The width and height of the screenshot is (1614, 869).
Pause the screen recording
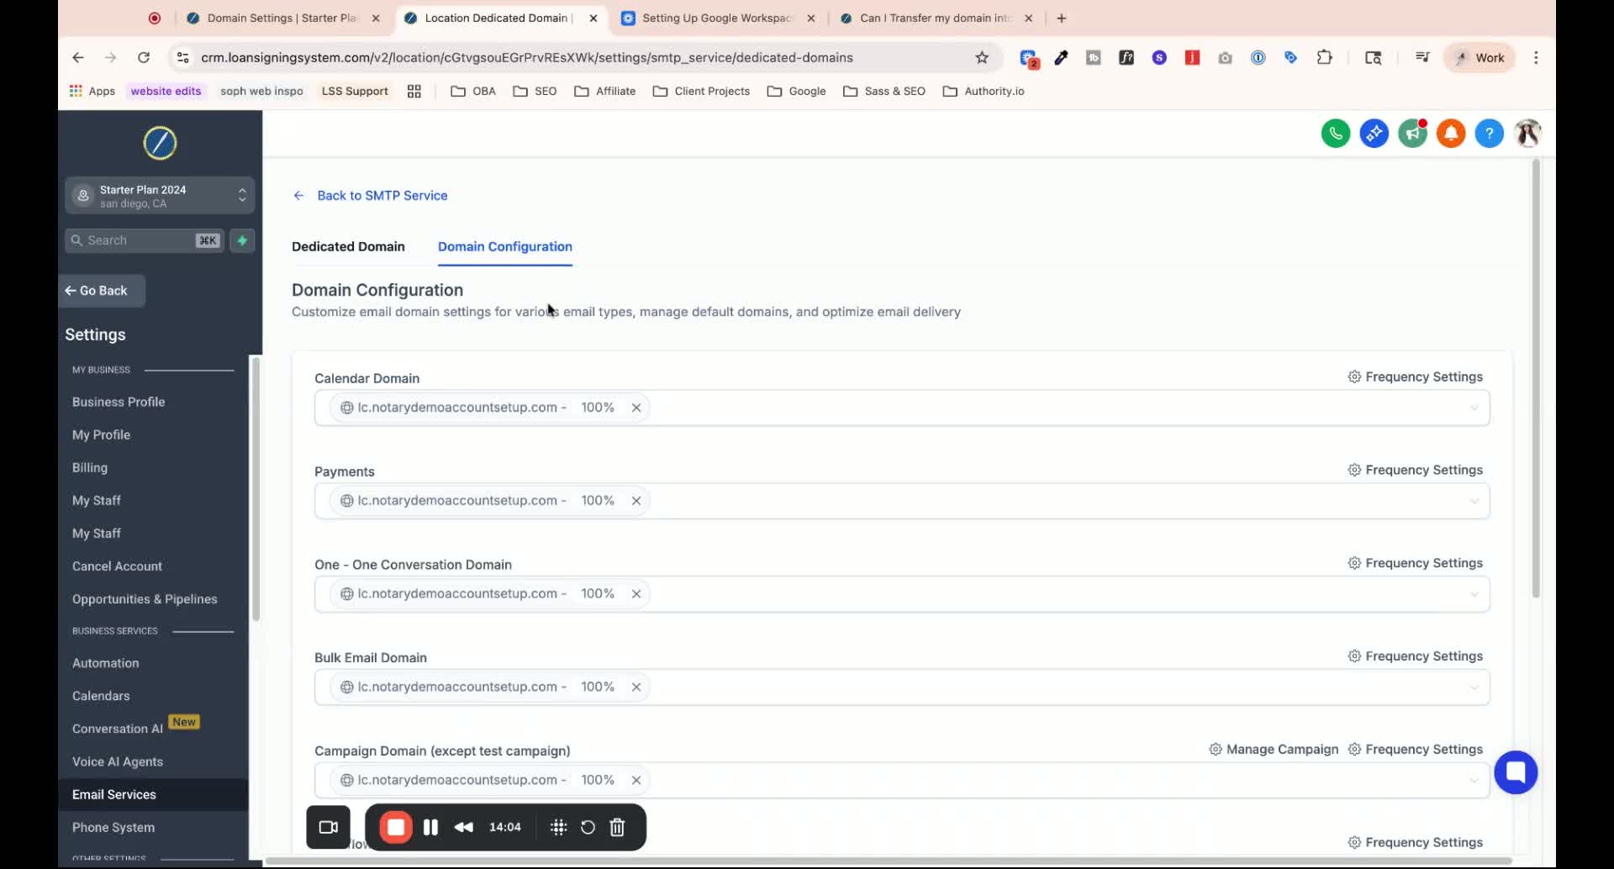point(430,827)
